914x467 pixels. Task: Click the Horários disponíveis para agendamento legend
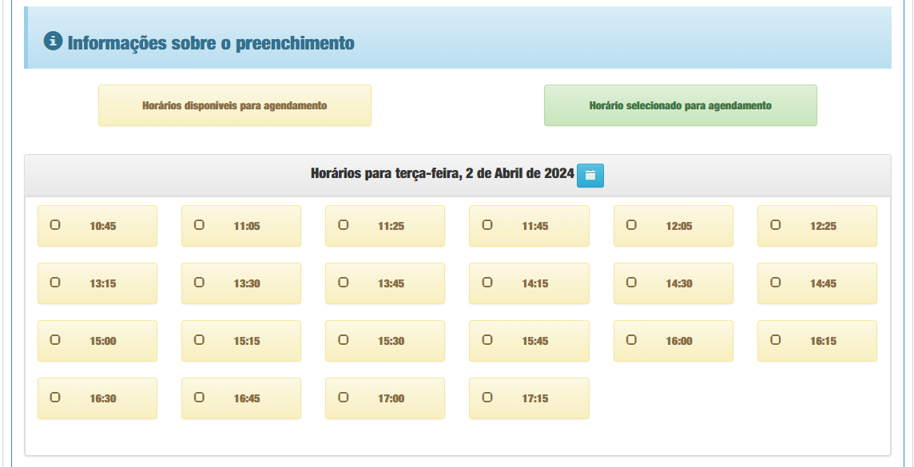[x=234, y=105]
